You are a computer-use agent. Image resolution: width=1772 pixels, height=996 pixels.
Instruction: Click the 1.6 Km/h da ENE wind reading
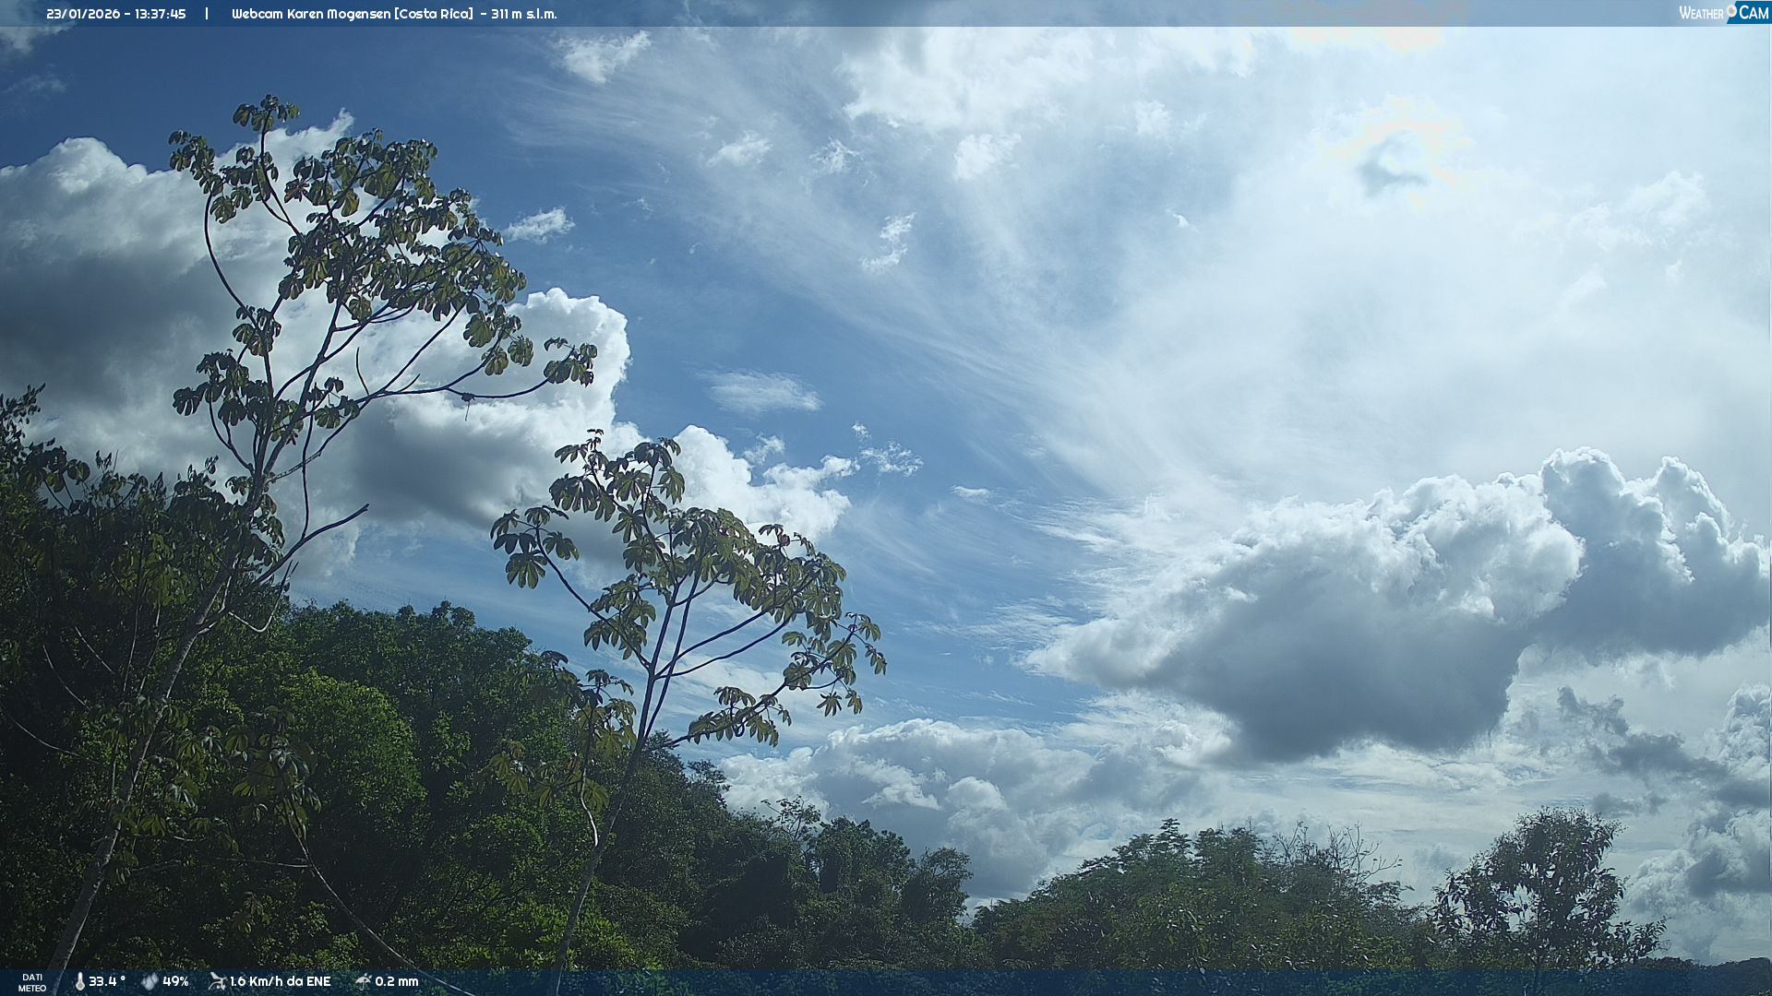[280, 981]
